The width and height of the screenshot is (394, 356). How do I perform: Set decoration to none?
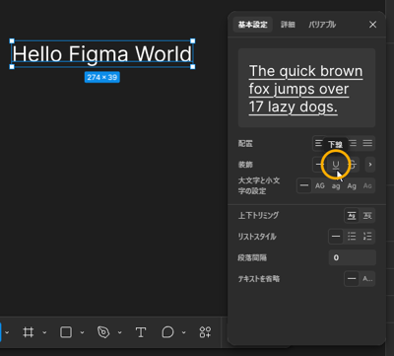coord(318,165)
